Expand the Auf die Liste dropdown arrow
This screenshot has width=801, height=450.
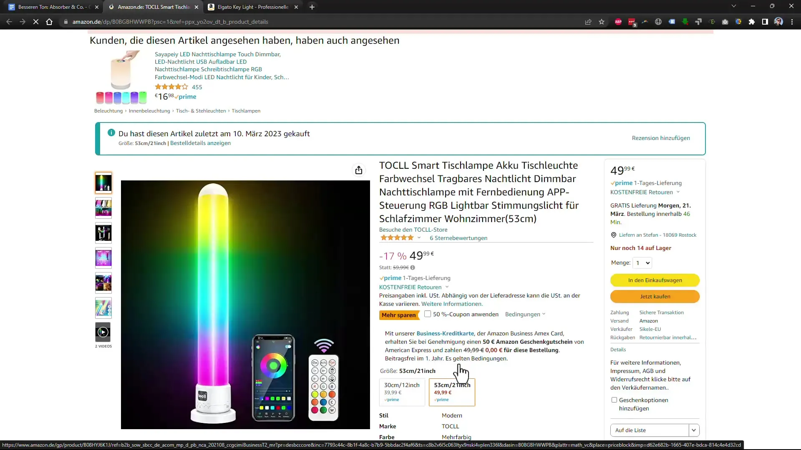click(694, 430)
